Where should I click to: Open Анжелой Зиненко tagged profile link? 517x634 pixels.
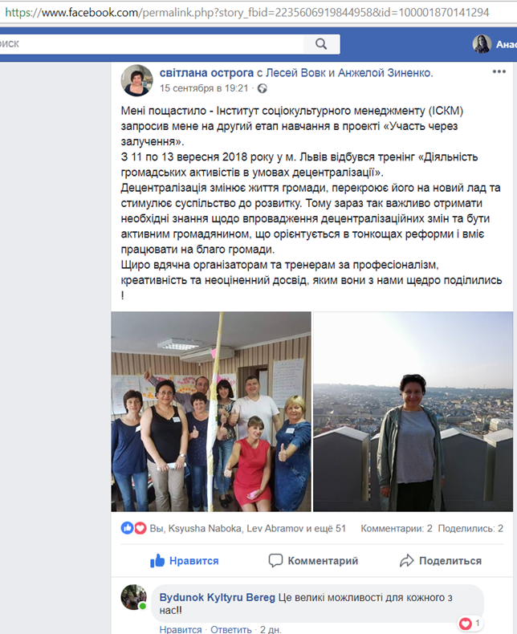tap(384, 73)
